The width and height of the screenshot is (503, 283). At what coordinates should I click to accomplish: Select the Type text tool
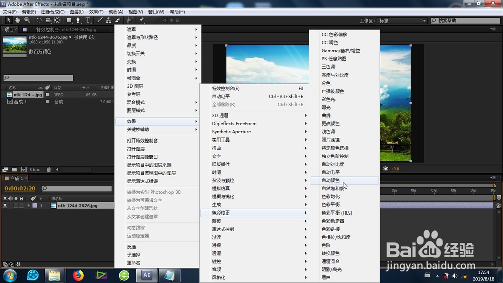(x=88, y=20)
